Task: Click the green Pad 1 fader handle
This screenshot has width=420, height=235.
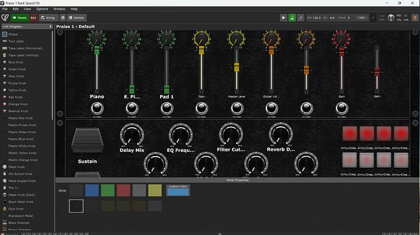Action: (x=167, y=89)
